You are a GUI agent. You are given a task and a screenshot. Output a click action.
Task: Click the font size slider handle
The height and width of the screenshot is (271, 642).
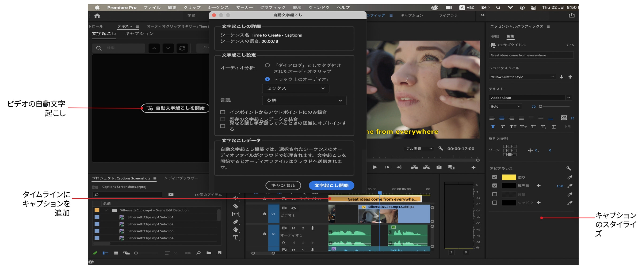540,107
